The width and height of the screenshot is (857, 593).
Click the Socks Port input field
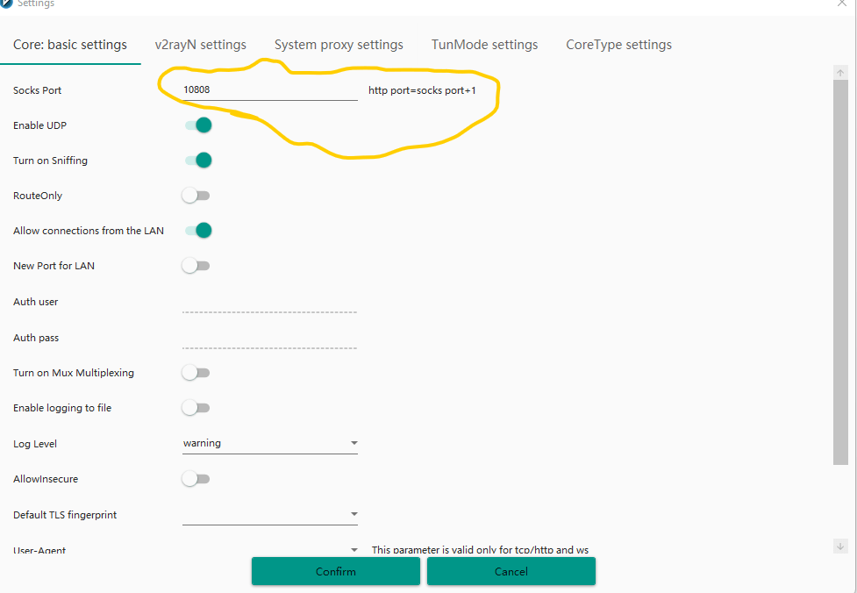[x=269, y=89]
